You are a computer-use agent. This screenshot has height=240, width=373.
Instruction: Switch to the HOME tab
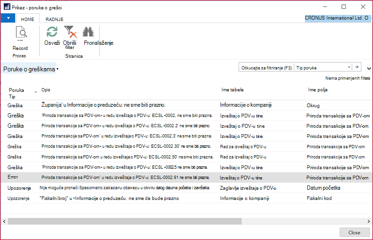pyautogui.click(x=28, y=19)
